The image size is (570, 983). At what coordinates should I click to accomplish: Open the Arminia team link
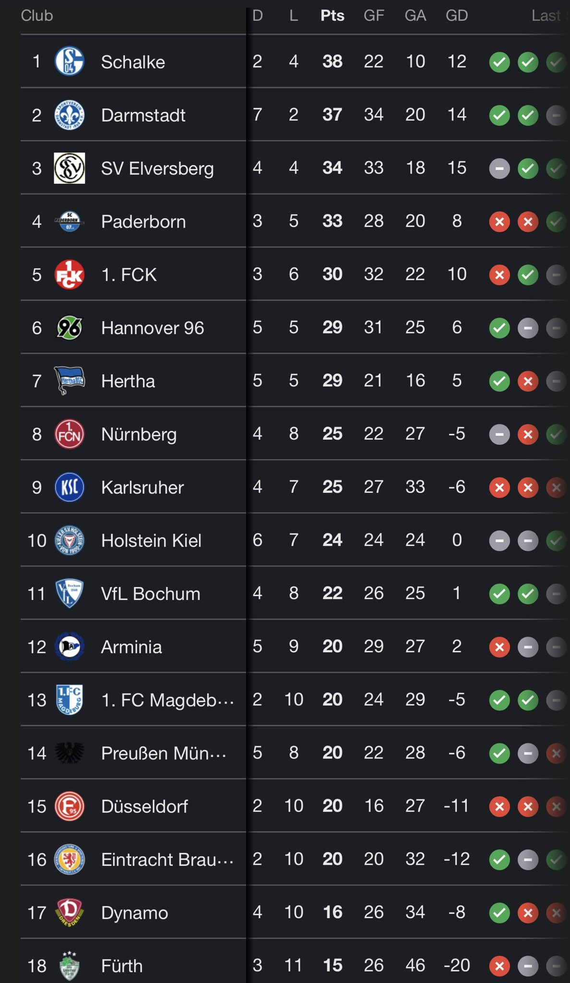pyautogui.click(x=131, y=647)
